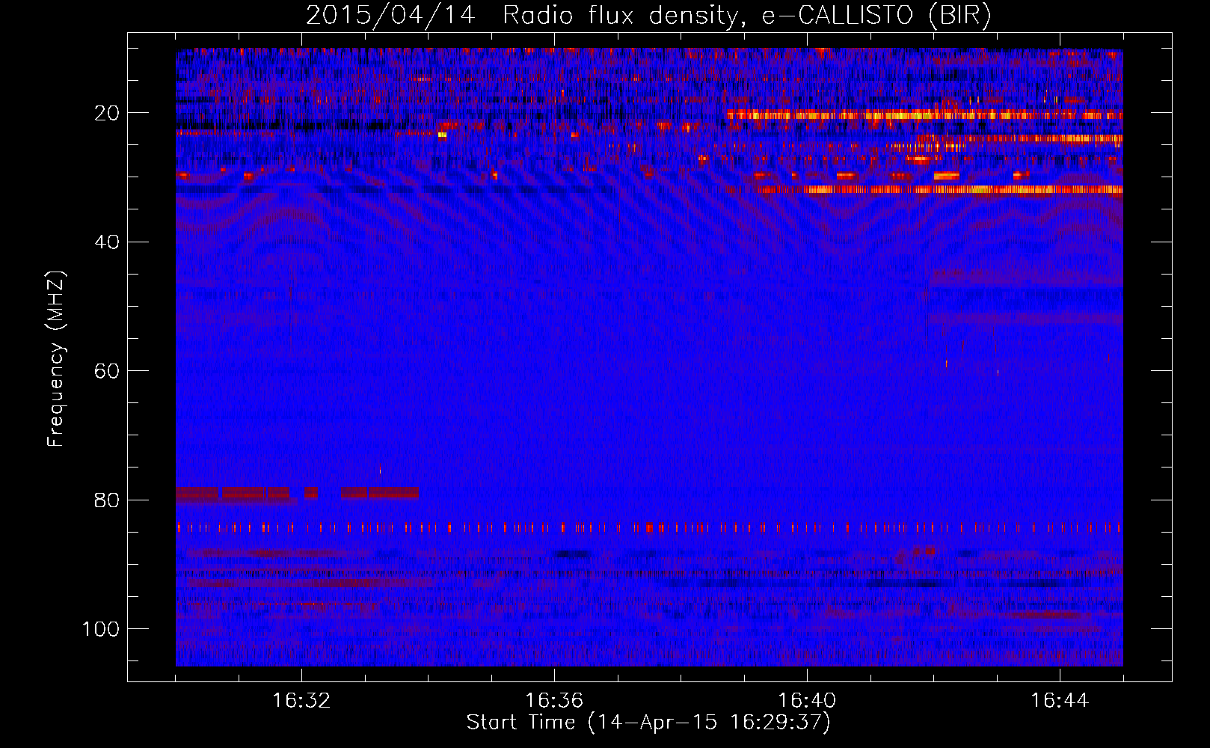This screenshot has width=1210, height=748.
Task: Select the 80 MHz frequency tick label
Action: pos(107,500)
